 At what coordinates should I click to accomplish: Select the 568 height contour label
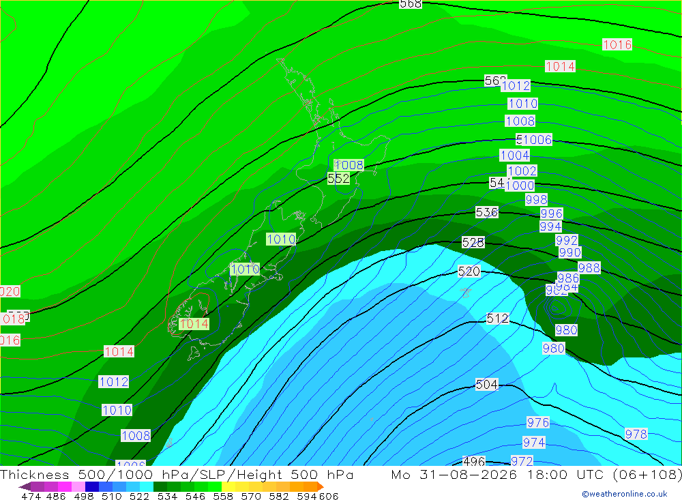coord(411,4)
